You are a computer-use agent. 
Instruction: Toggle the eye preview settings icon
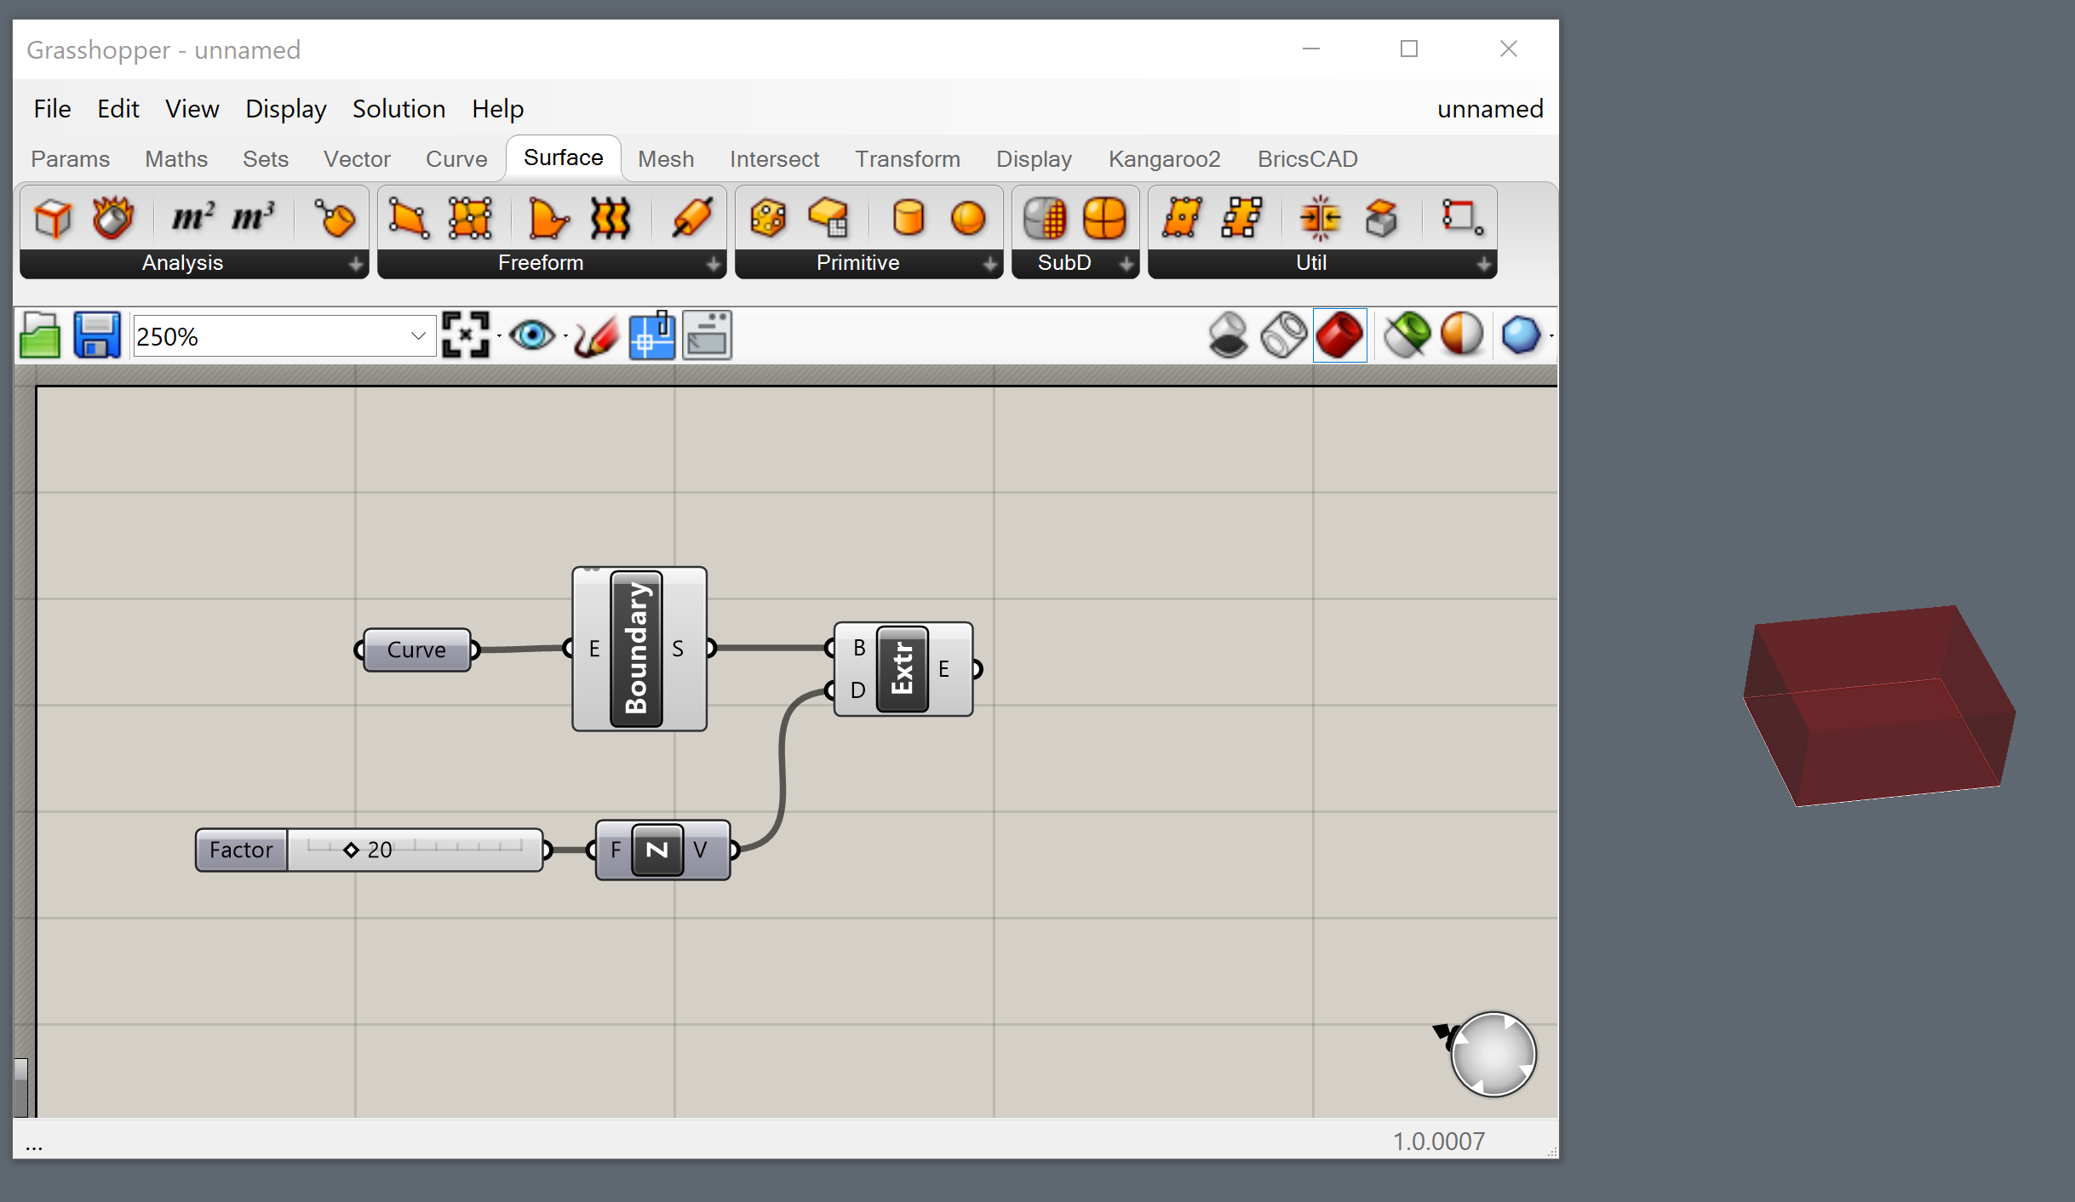point(533,335)
